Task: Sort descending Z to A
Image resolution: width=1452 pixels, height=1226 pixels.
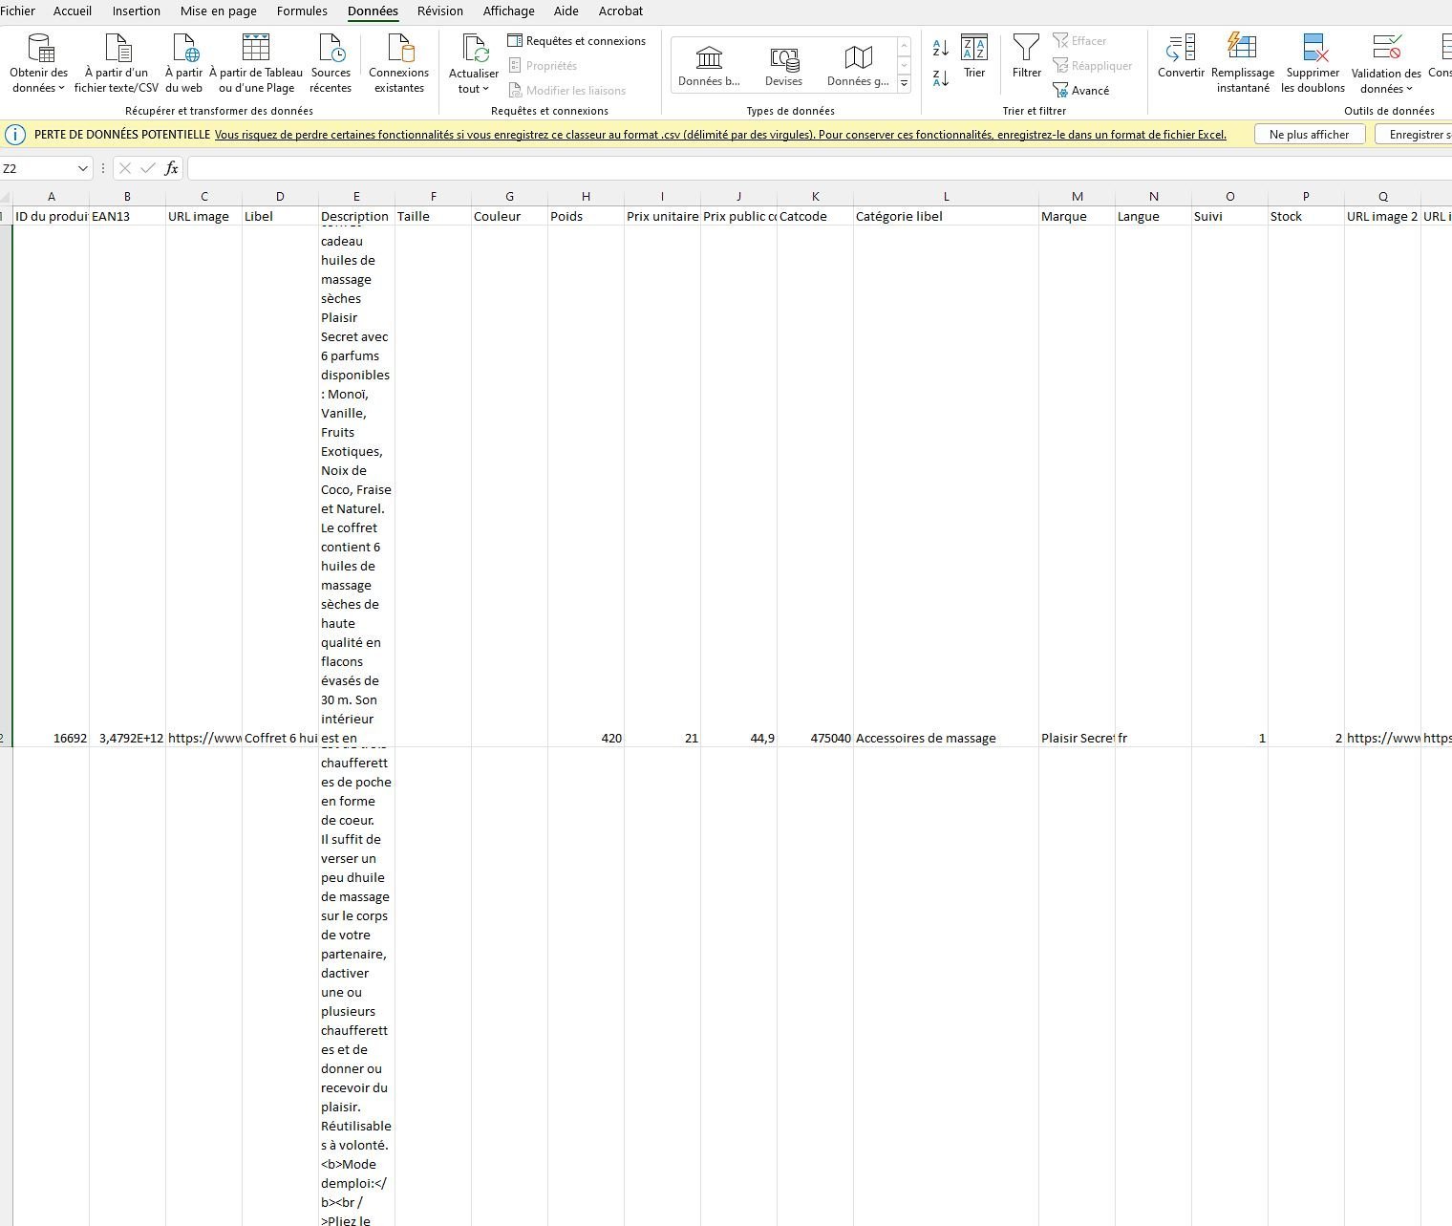Action: (941, 78)
